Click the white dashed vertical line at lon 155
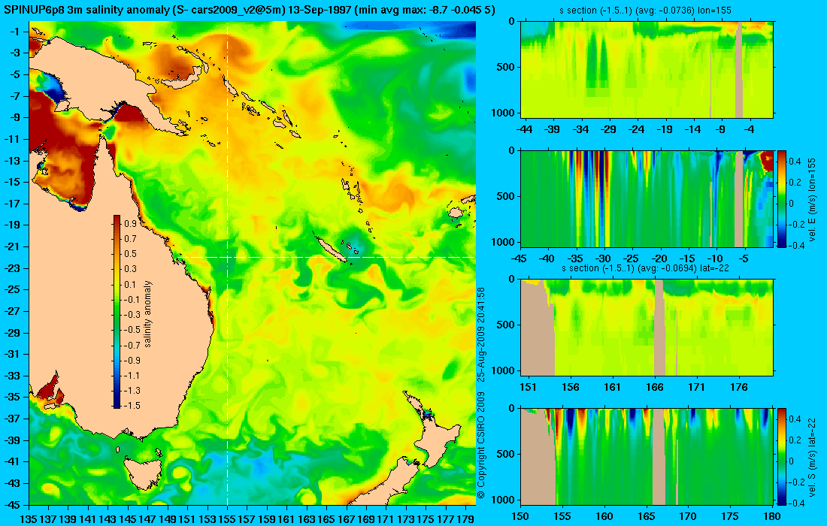The width and height of the screenshot is (827, 526). (227, 262)
